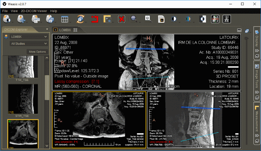This screenshot has width=261, height=151.
Task: Click the detach icon in Display panel
Action: (257, 51)
